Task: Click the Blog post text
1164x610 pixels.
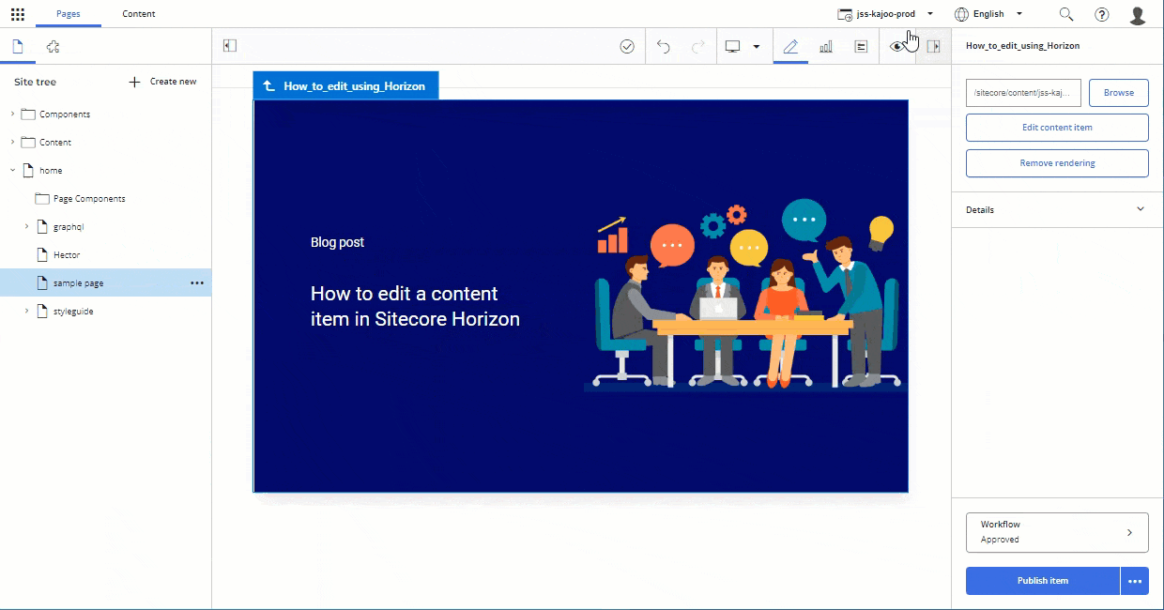Action: pos(337,242)
